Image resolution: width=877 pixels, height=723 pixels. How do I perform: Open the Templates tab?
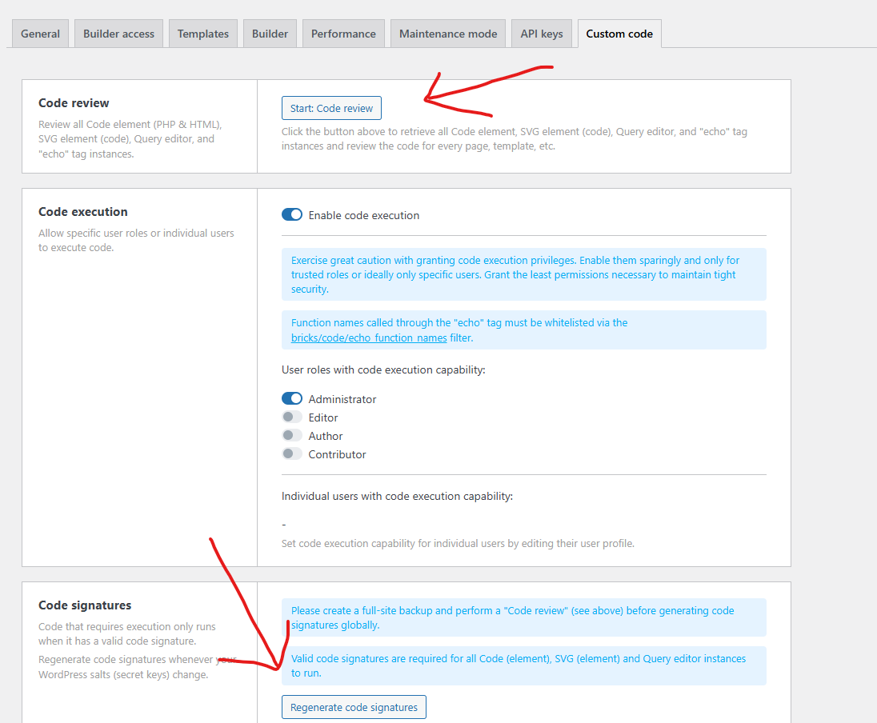[x=203, y=34]
